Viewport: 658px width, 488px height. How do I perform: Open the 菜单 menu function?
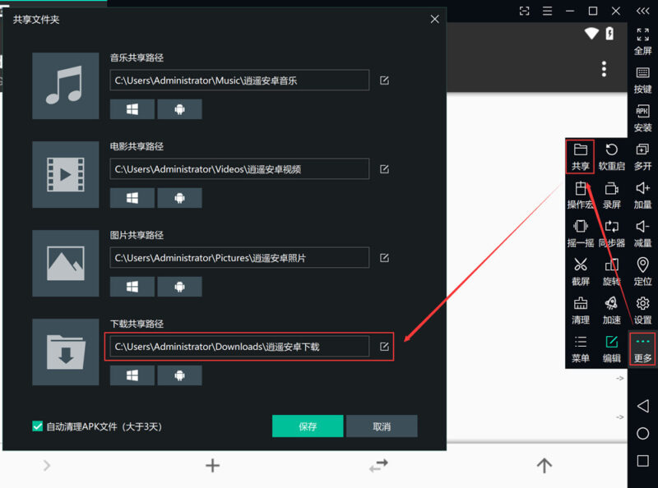click(x=582, y=348)
